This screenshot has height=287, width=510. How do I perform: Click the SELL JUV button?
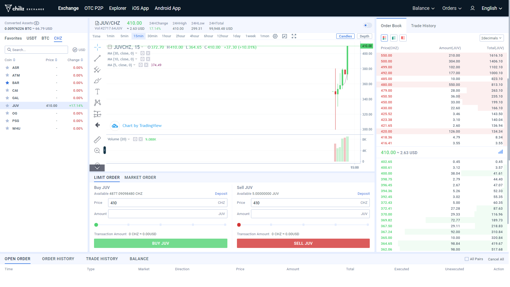303,243
